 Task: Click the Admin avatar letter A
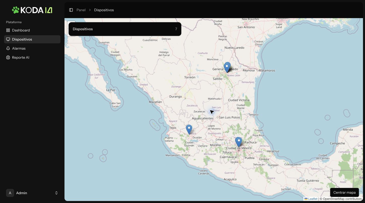point(10,193)
